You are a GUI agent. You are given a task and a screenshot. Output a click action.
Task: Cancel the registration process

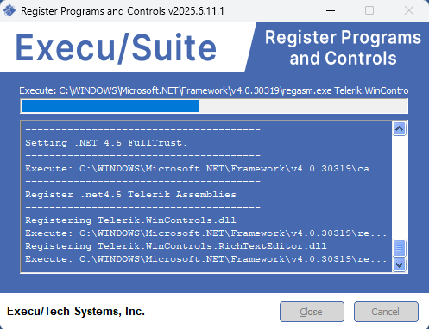[x=386, y=312]
